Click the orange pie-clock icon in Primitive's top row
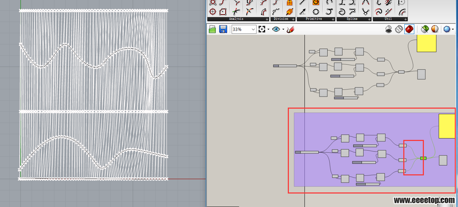 pyautogui.click(x=316, y=2)
